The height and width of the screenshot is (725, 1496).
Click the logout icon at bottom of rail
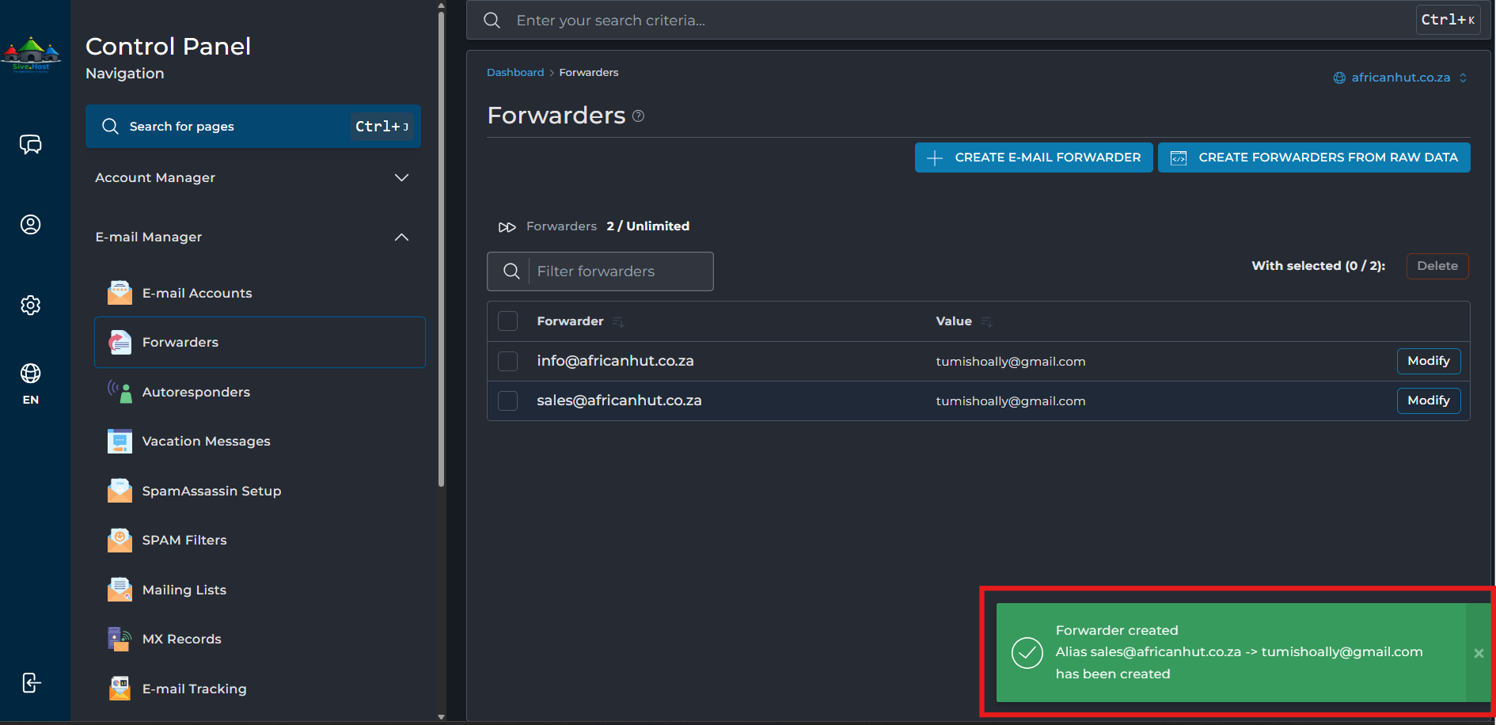pos(30,682)
